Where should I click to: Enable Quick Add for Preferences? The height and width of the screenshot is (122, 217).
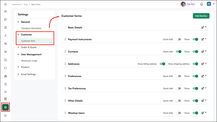(x=178, y=76)
